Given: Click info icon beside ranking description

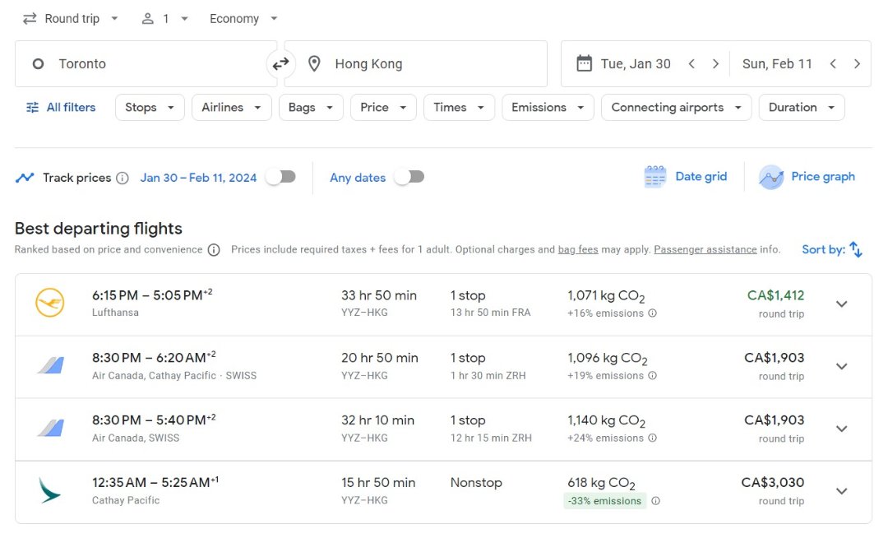Looking at the screenshot, I should coord(214,250).
